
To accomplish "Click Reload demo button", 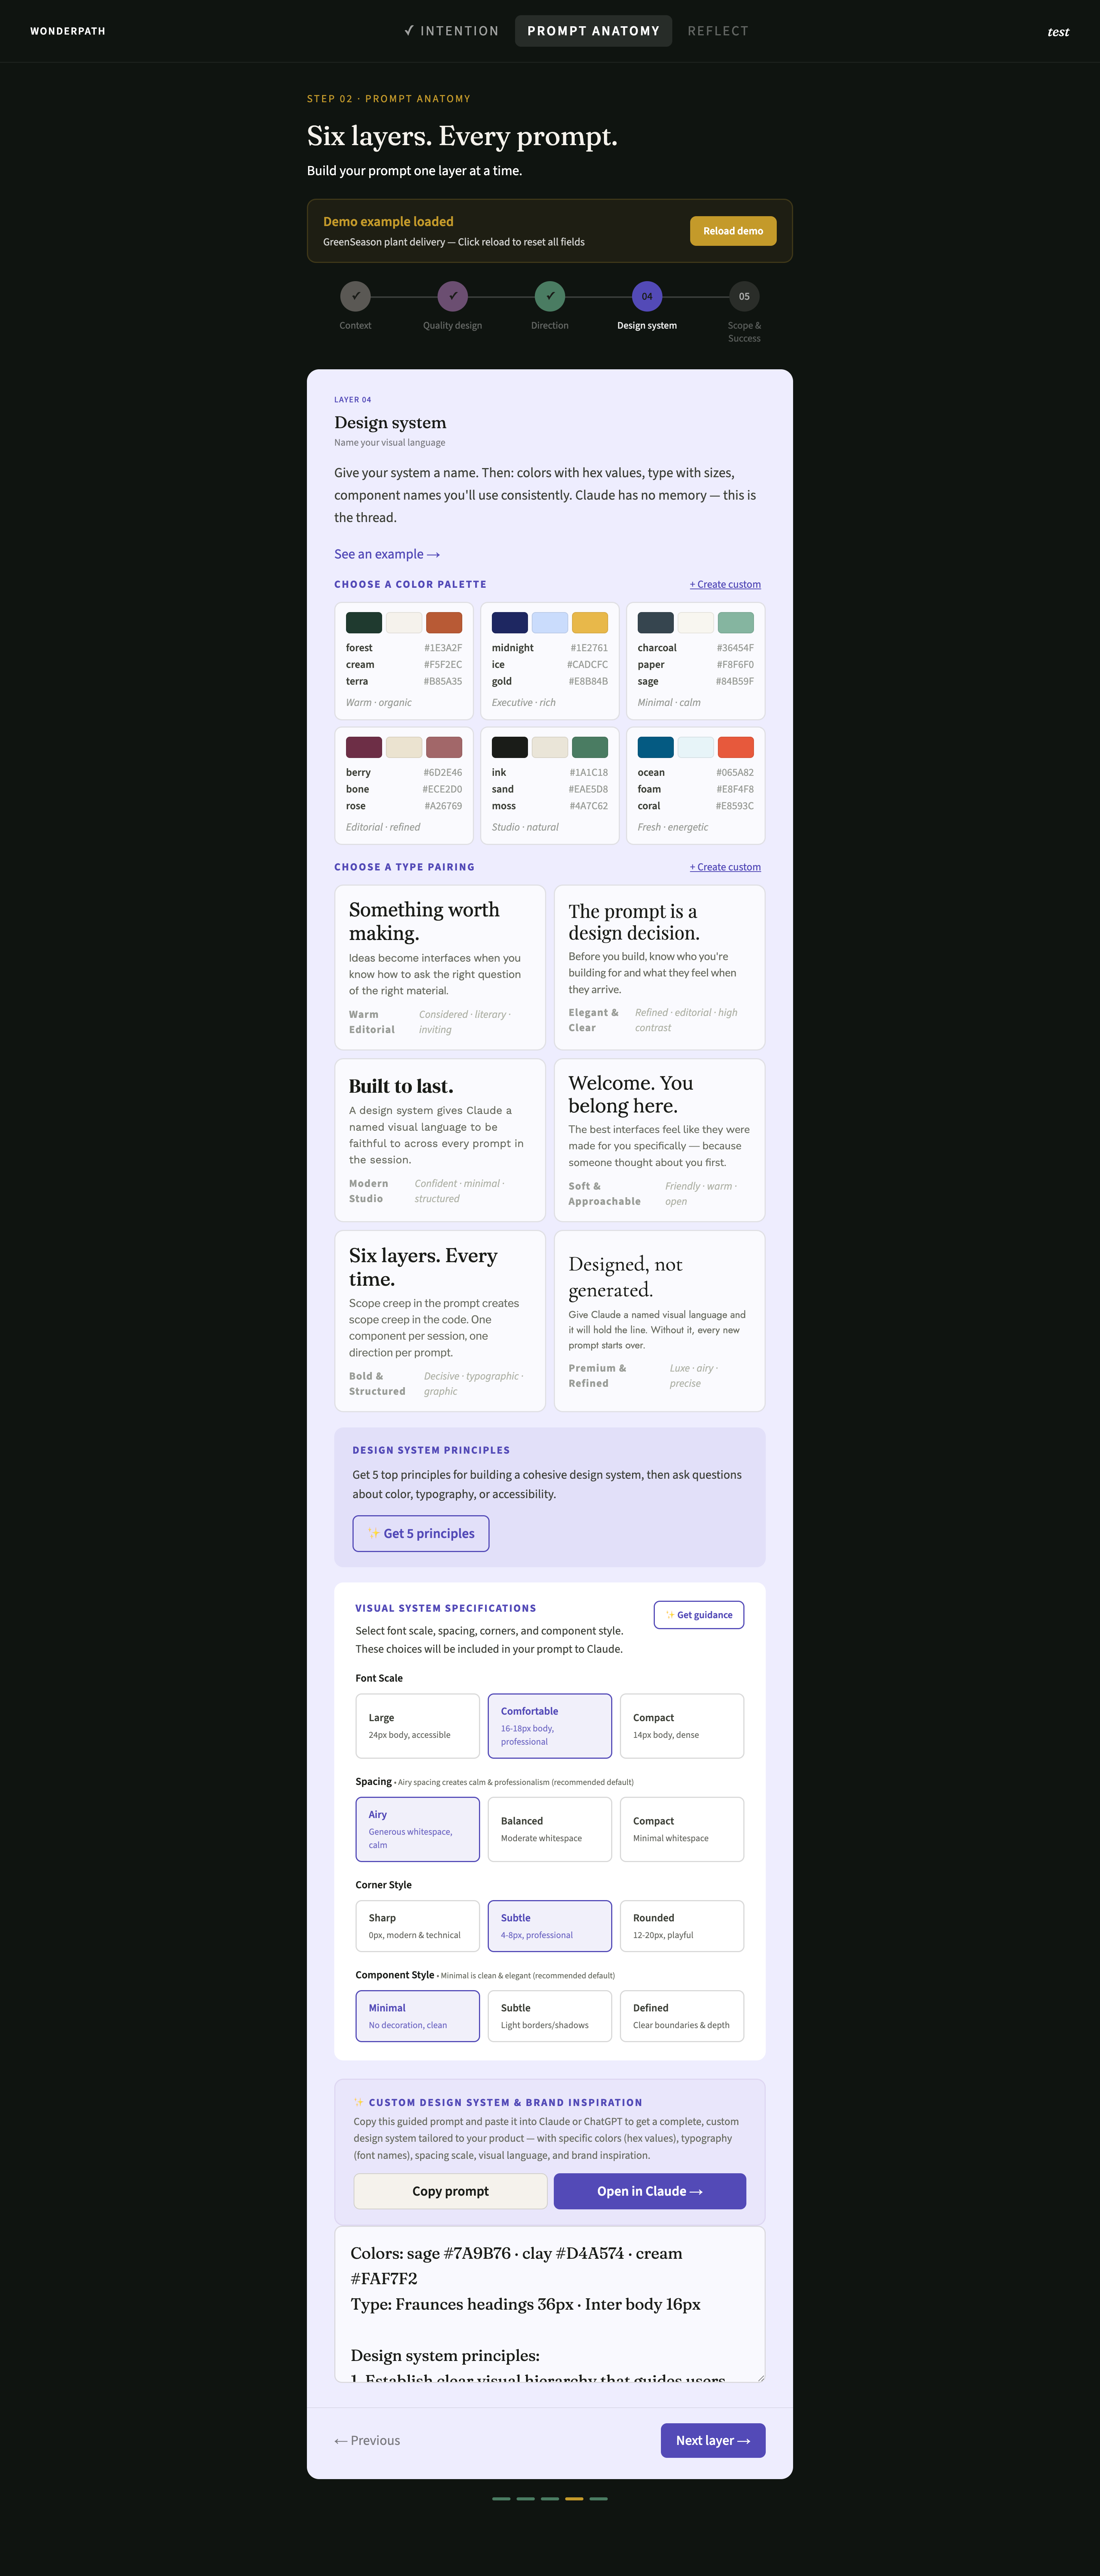I will [733, 231].
